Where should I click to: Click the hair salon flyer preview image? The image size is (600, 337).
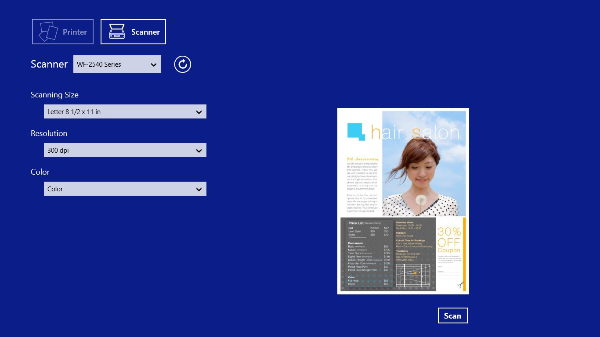[403, 201]
